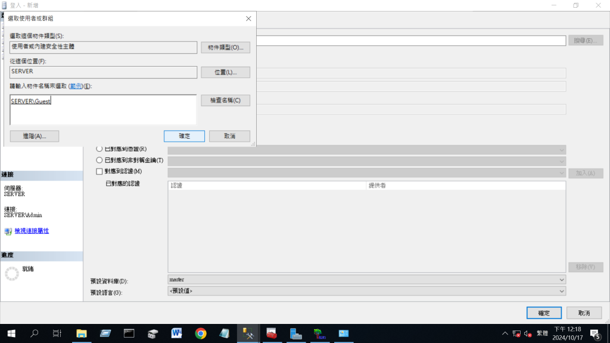Open File Explorer from the taskbar

click(82, 333)
